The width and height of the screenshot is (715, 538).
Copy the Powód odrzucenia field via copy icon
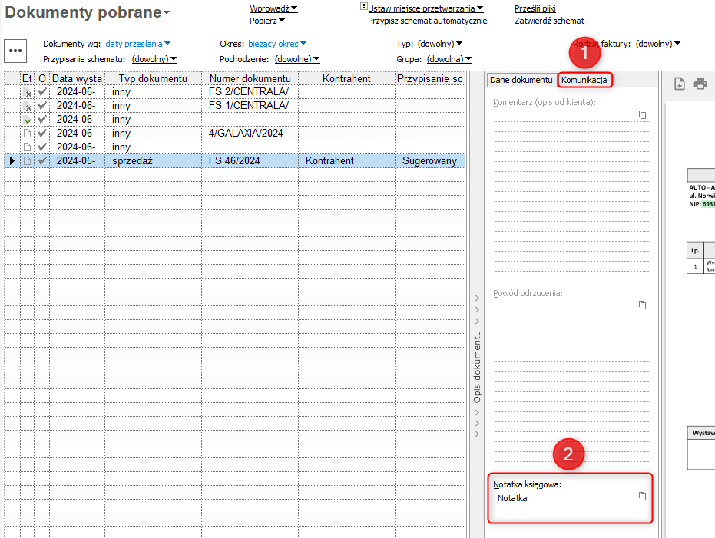coord(642,305)
